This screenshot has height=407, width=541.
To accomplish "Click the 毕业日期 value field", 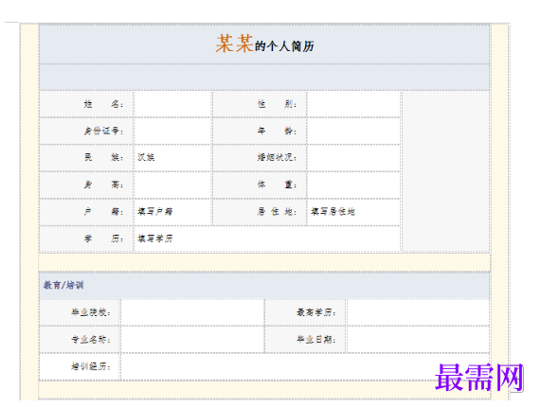I will 418,340.
